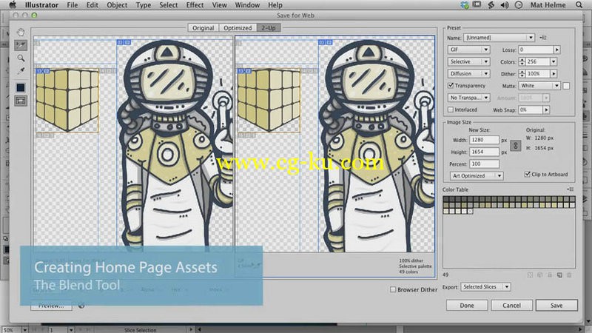592x333 pixels.
Task: Toggle the Transparency checkbox
Action: tap(451, 85)
